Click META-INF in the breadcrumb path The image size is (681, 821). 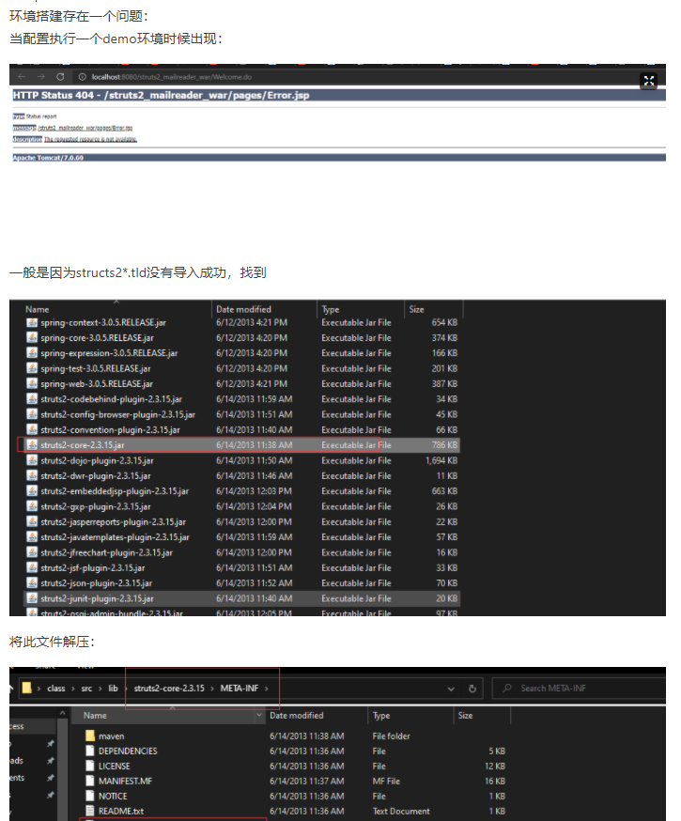pos(240,688)
